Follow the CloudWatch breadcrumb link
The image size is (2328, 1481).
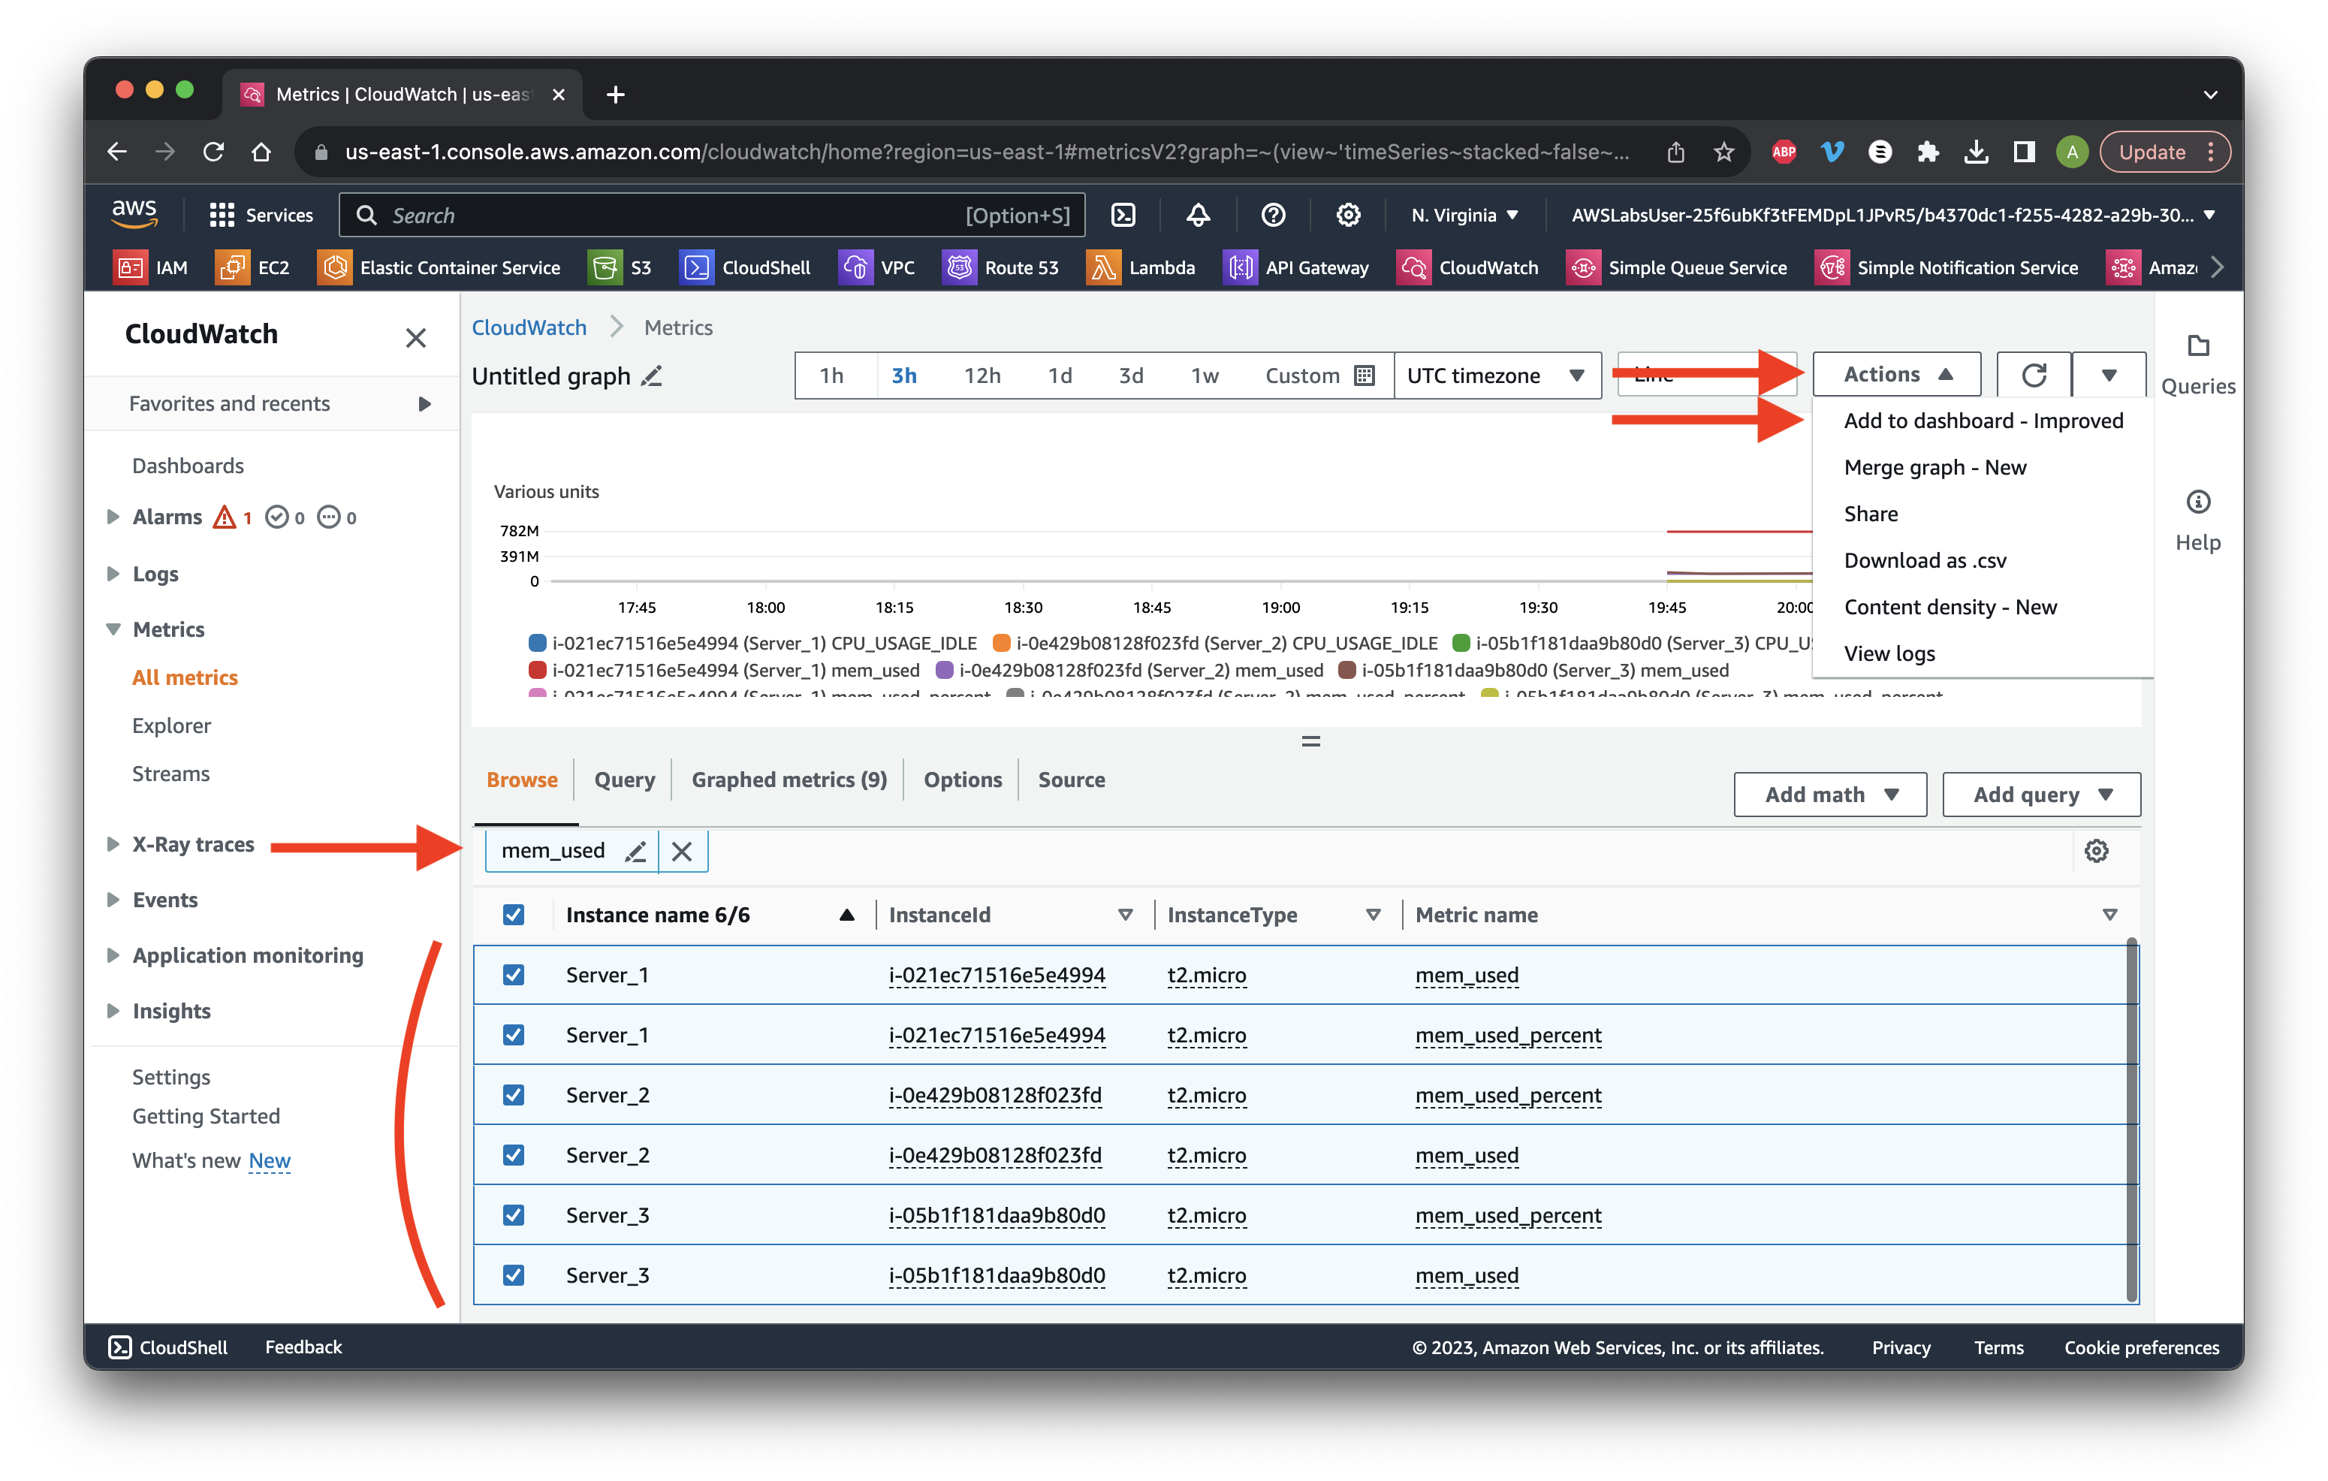point(529,327)
